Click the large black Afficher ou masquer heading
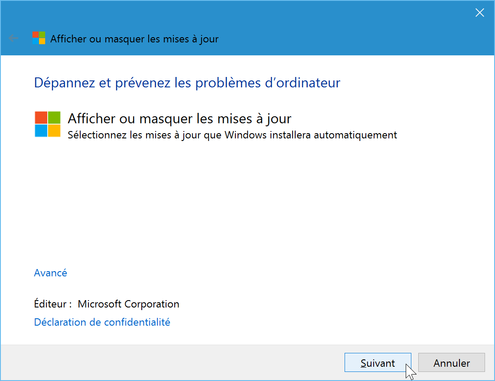Viewport: 495px width, 381px height. pyautogui.click(x=179, y=118)
